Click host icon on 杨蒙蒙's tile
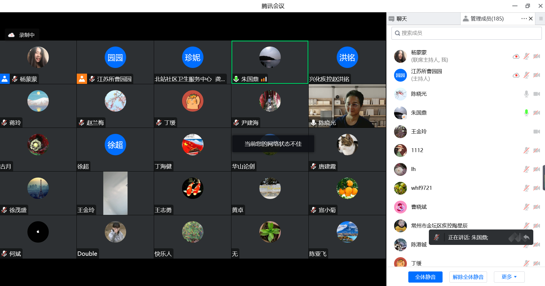 click(x=5, y=79)
